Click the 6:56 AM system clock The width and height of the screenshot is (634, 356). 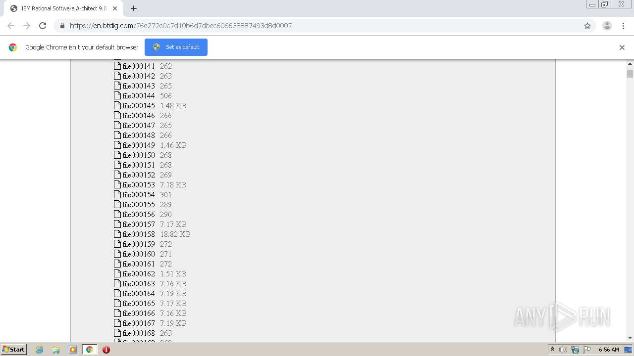[x=609, y=350]
